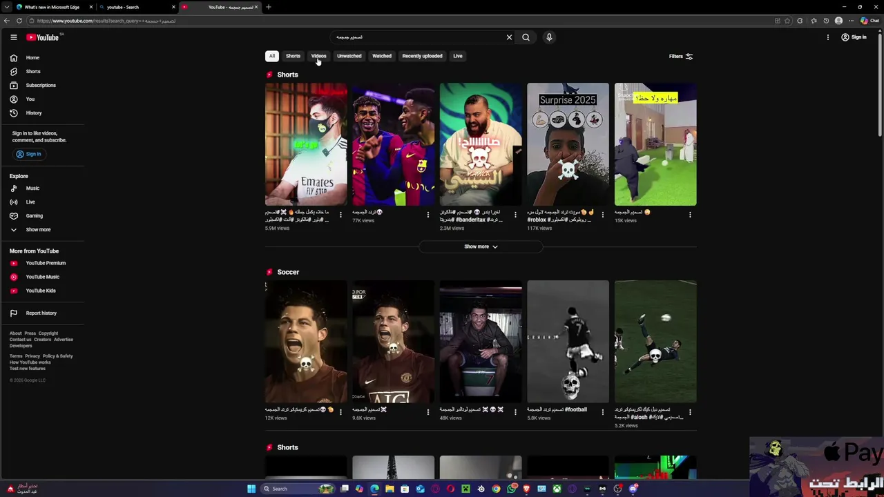Click Sign in button in sidebar
The height and width of the screenshot is (497, 884).
coord(28,154)
